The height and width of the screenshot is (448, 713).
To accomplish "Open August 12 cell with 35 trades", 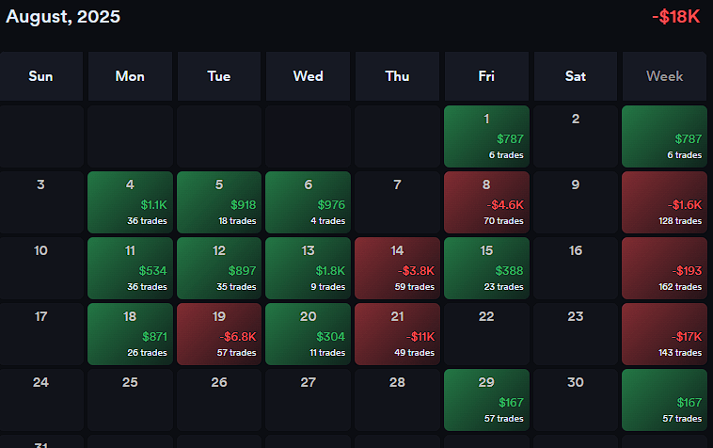I will pyautogui.click(x=218, y=267).
